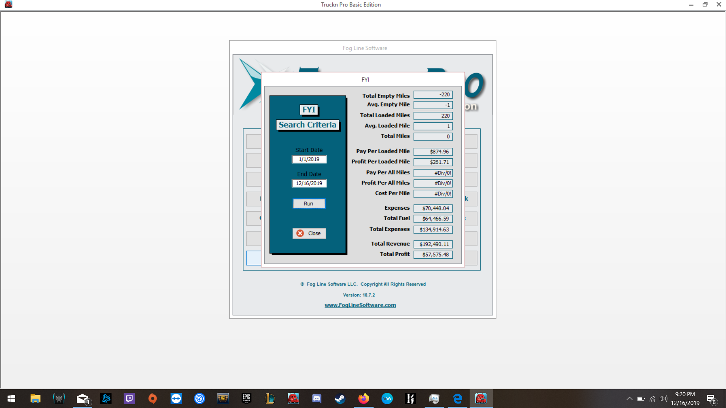Open the black K-logo app in taskbar
726x408 pixels.
(x=411, y=399)
